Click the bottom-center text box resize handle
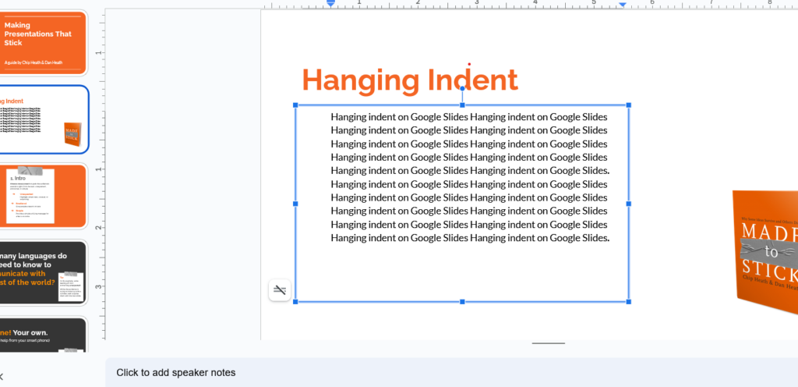Screen dimensions: 798x387 [462, 301]
